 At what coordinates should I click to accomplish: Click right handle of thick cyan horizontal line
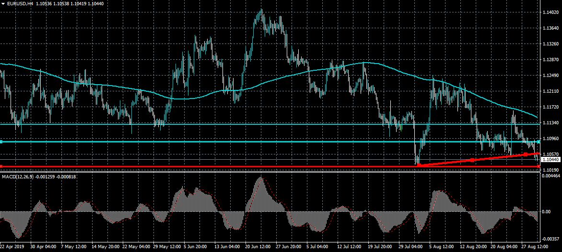539,142
